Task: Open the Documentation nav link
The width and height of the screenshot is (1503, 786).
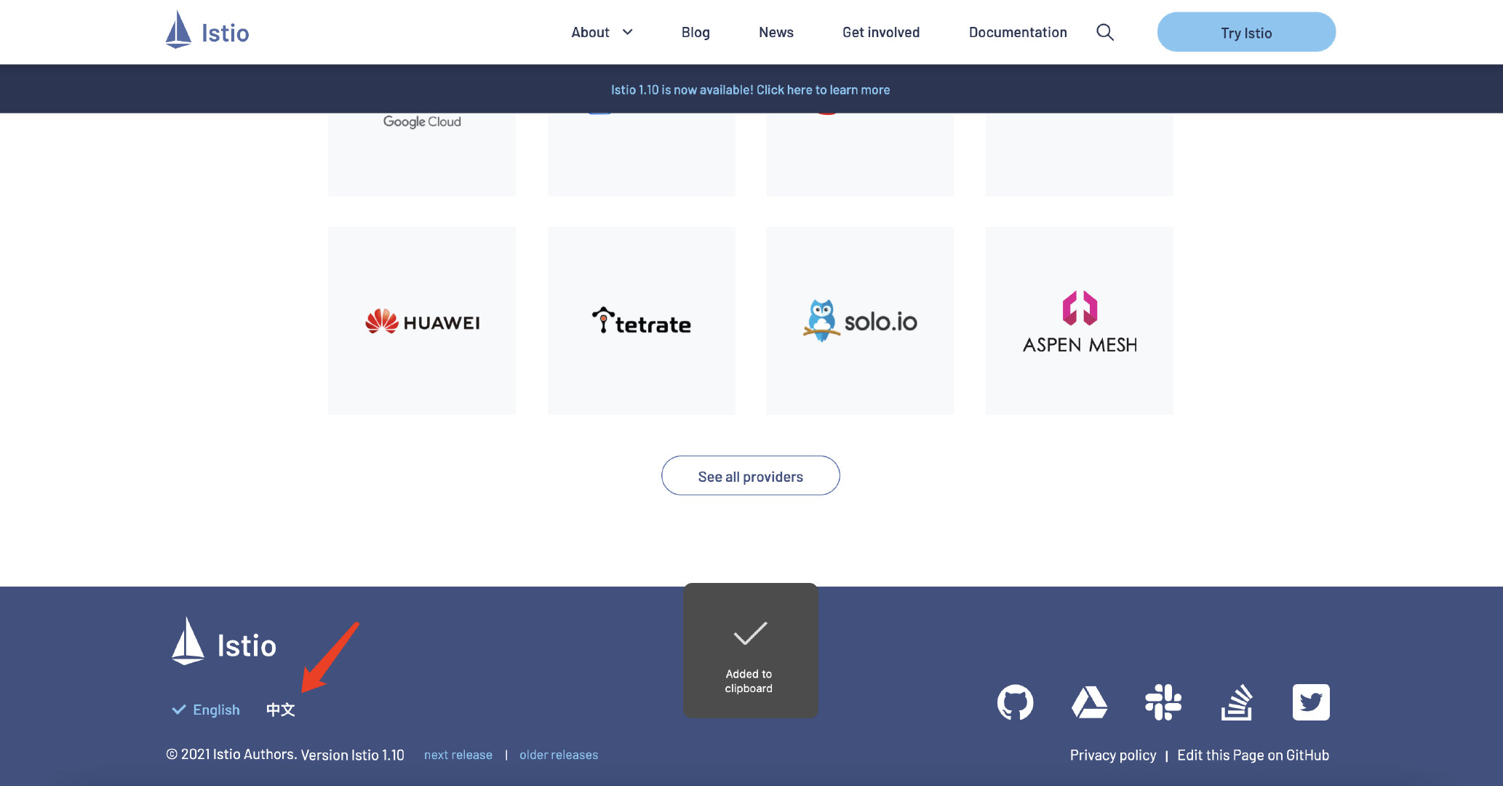Action: 1017,32
